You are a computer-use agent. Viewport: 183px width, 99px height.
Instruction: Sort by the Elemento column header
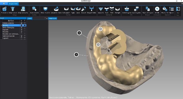11,21
